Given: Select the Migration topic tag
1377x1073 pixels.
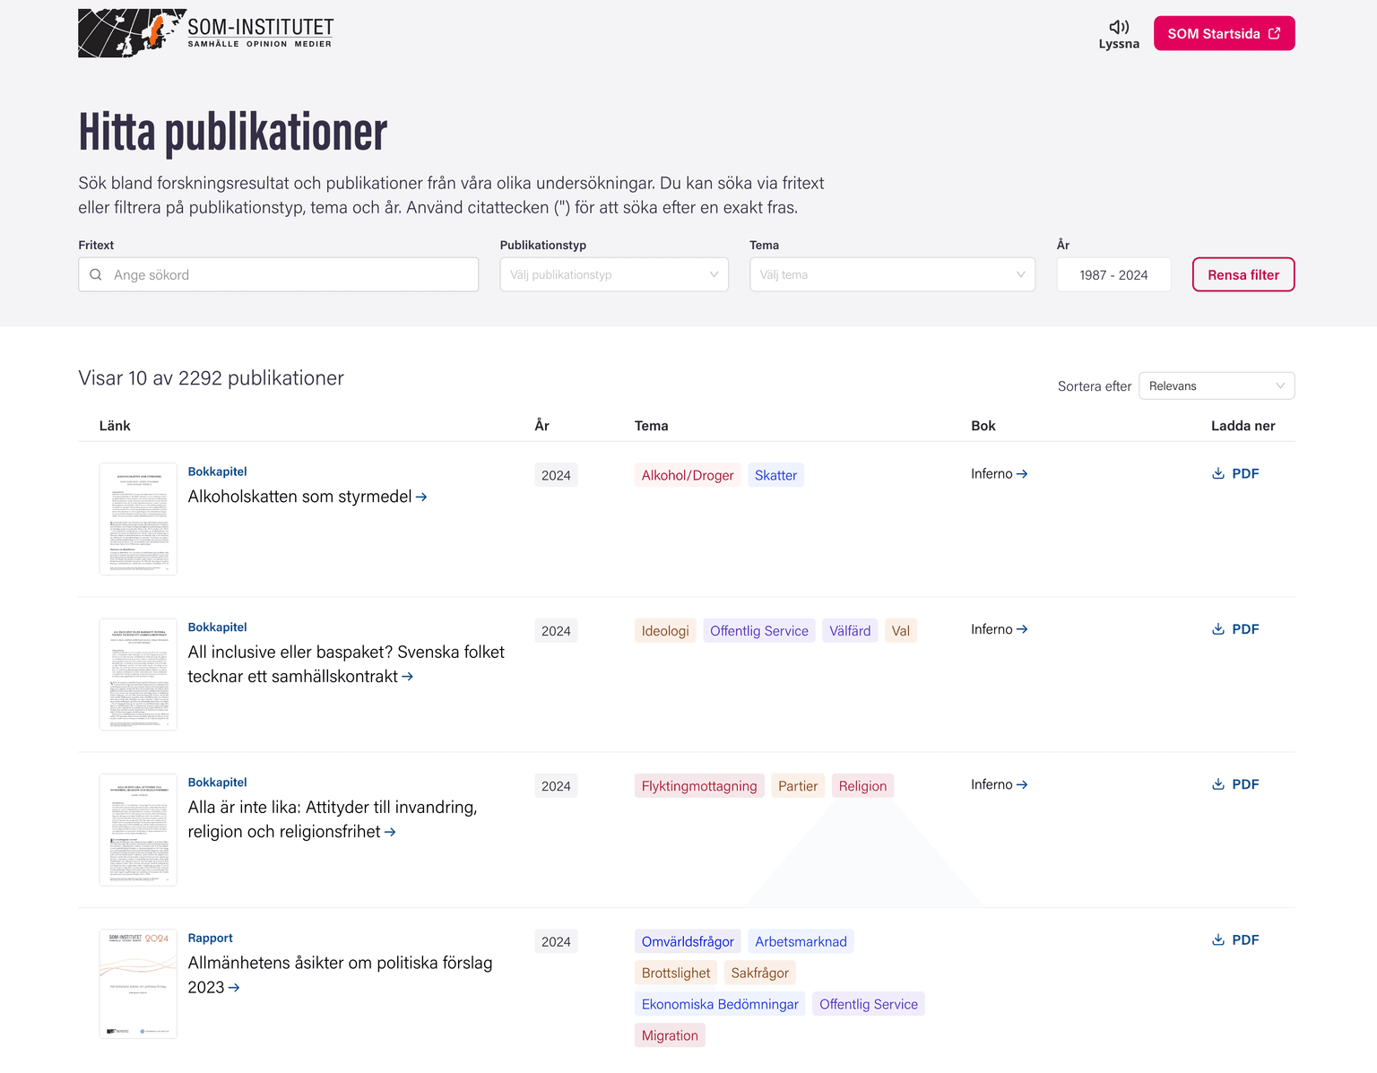Looking at the screenshot, I should [670, 1034].
